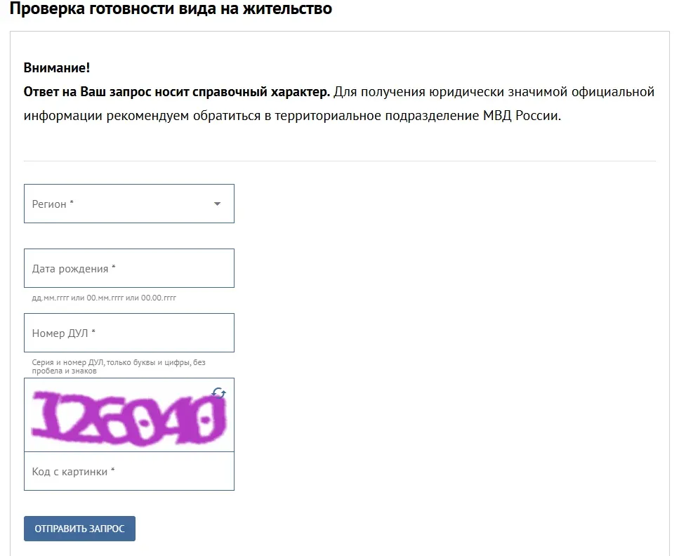Screen dimensions: 686x556
Task: Select the Код с картинки input
Action: 128,471
